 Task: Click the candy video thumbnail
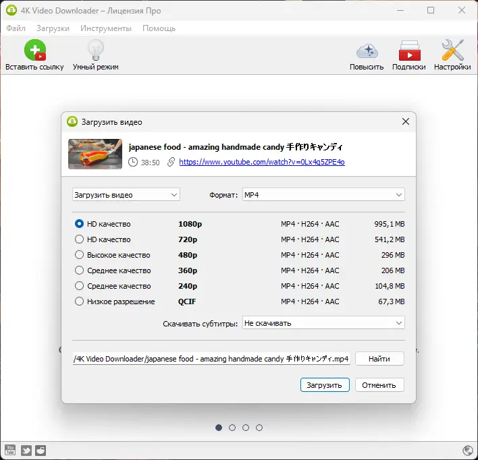pos(95,154)
